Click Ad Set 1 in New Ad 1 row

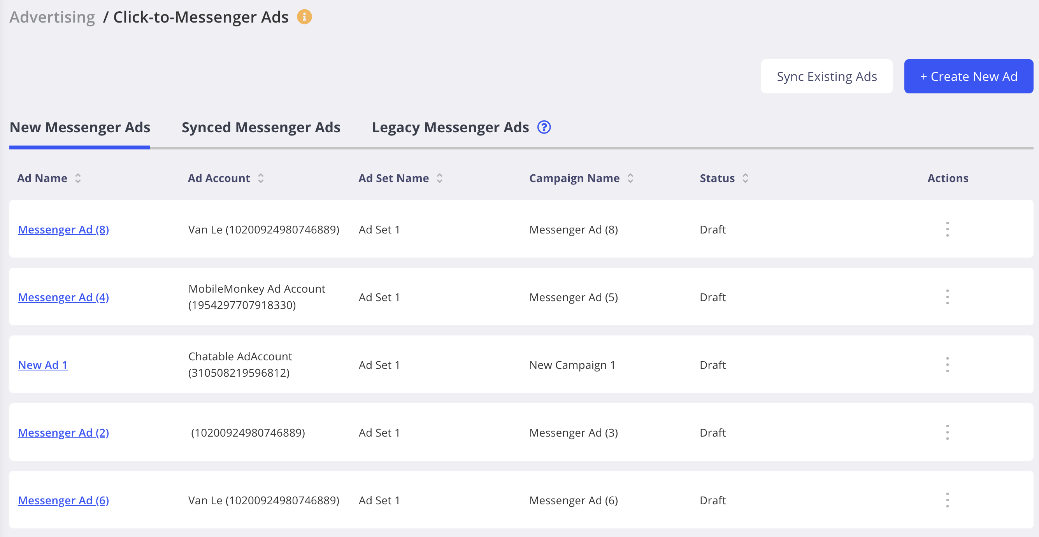(x=379, y=365)
